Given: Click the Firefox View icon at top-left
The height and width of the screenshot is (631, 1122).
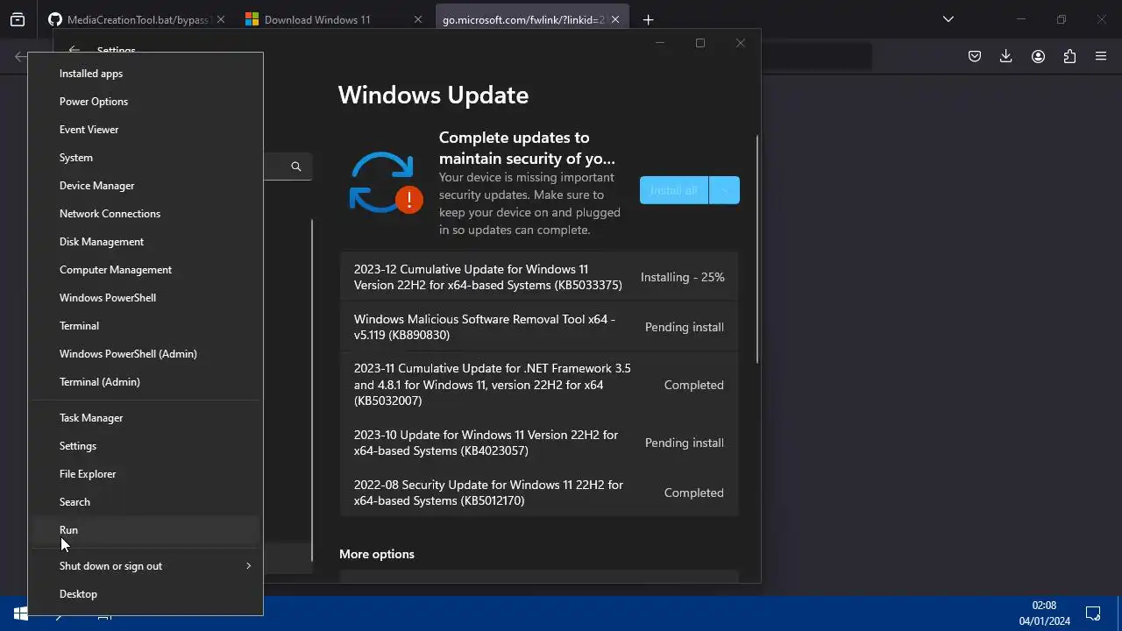Looking at the screenshot, I should point(18,19).
